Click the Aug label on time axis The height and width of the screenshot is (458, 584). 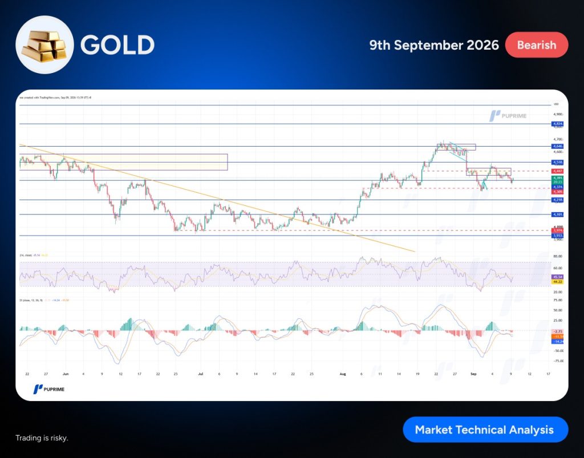343,374
